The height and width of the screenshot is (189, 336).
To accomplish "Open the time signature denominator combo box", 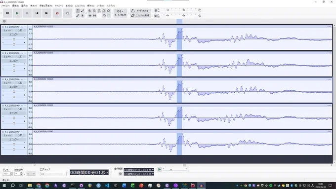I will point(31,174).
